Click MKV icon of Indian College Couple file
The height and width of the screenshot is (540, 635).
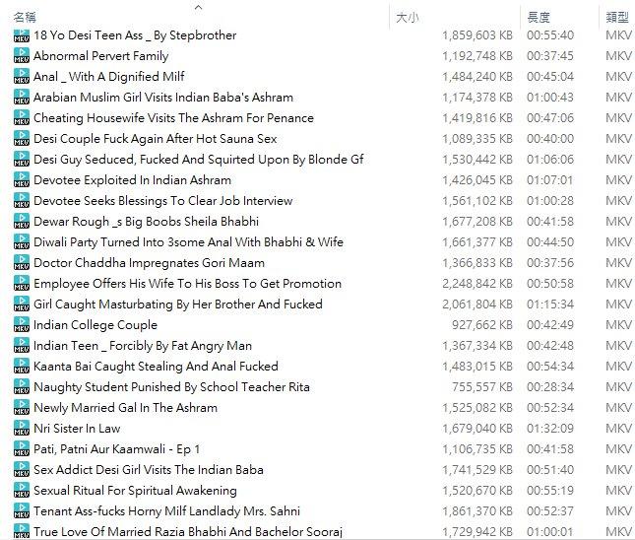click(x=22, y=325)
